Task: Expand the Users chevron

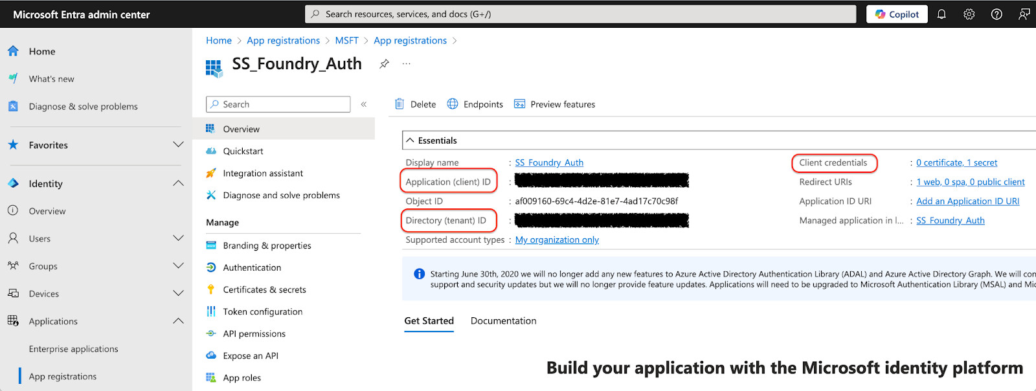Action: (178, 238)
